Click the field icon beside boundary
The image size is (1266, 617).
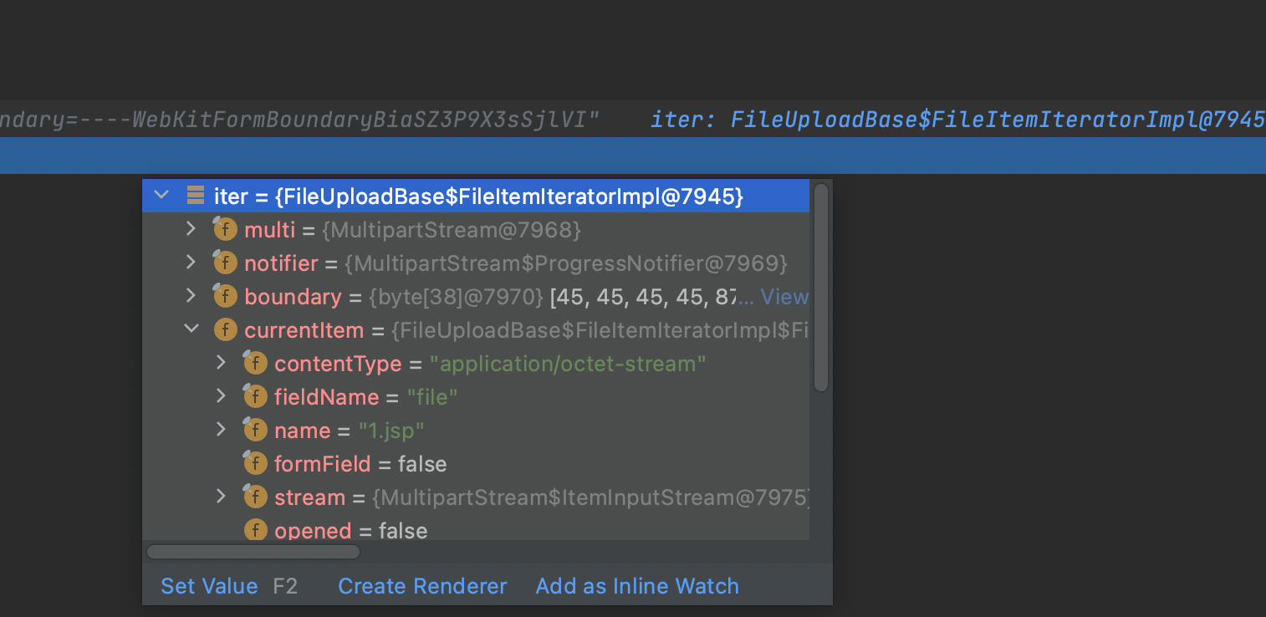click(x=225, y=295)
